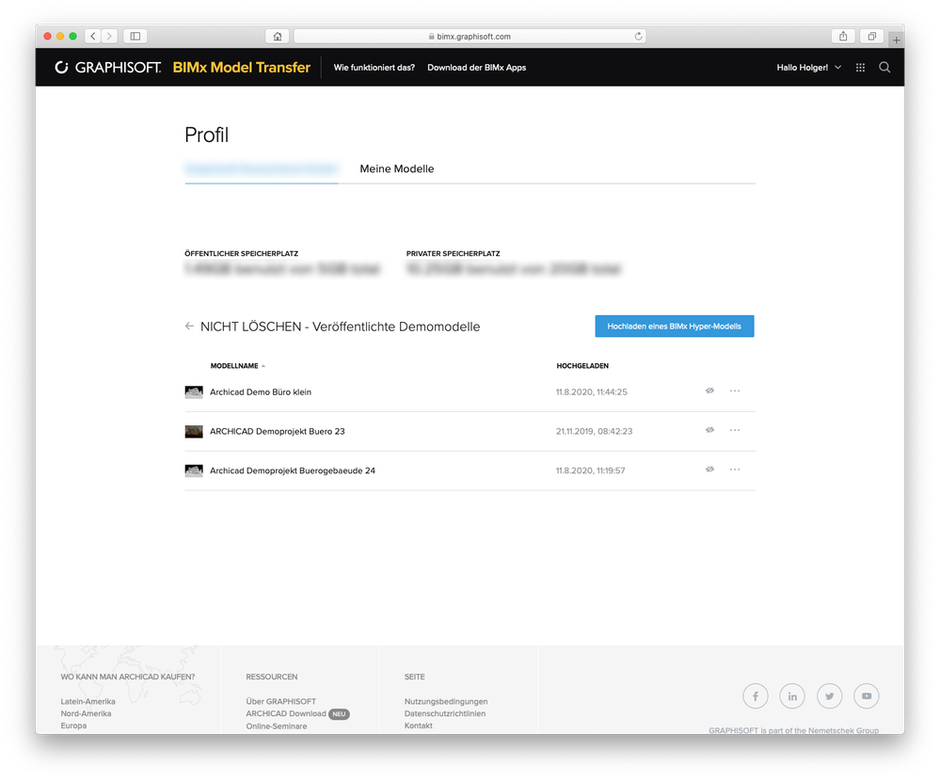Open the YouTube social icon
The height and width of the screenshot is (781, 940).
(x=867, y=696)
